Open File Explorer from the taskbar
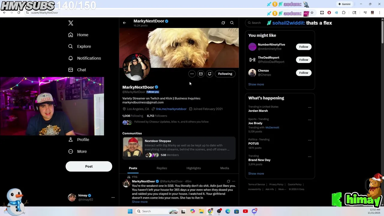 201,211
